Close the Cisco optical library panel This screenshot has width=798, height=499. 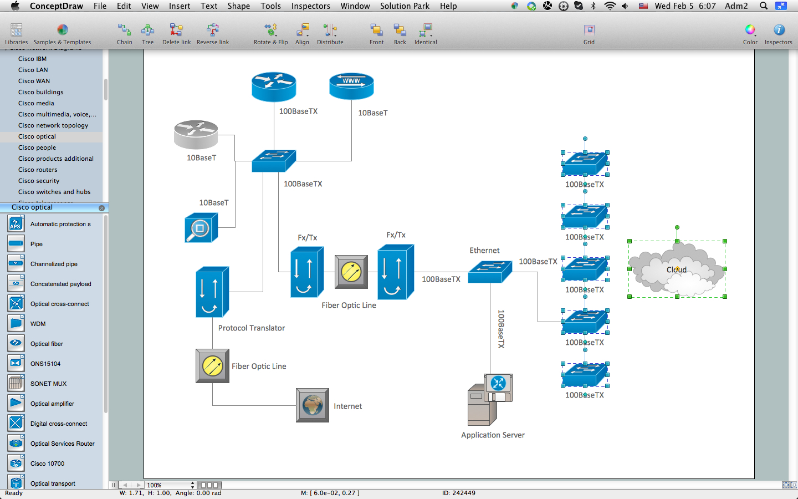coord(101,208)
